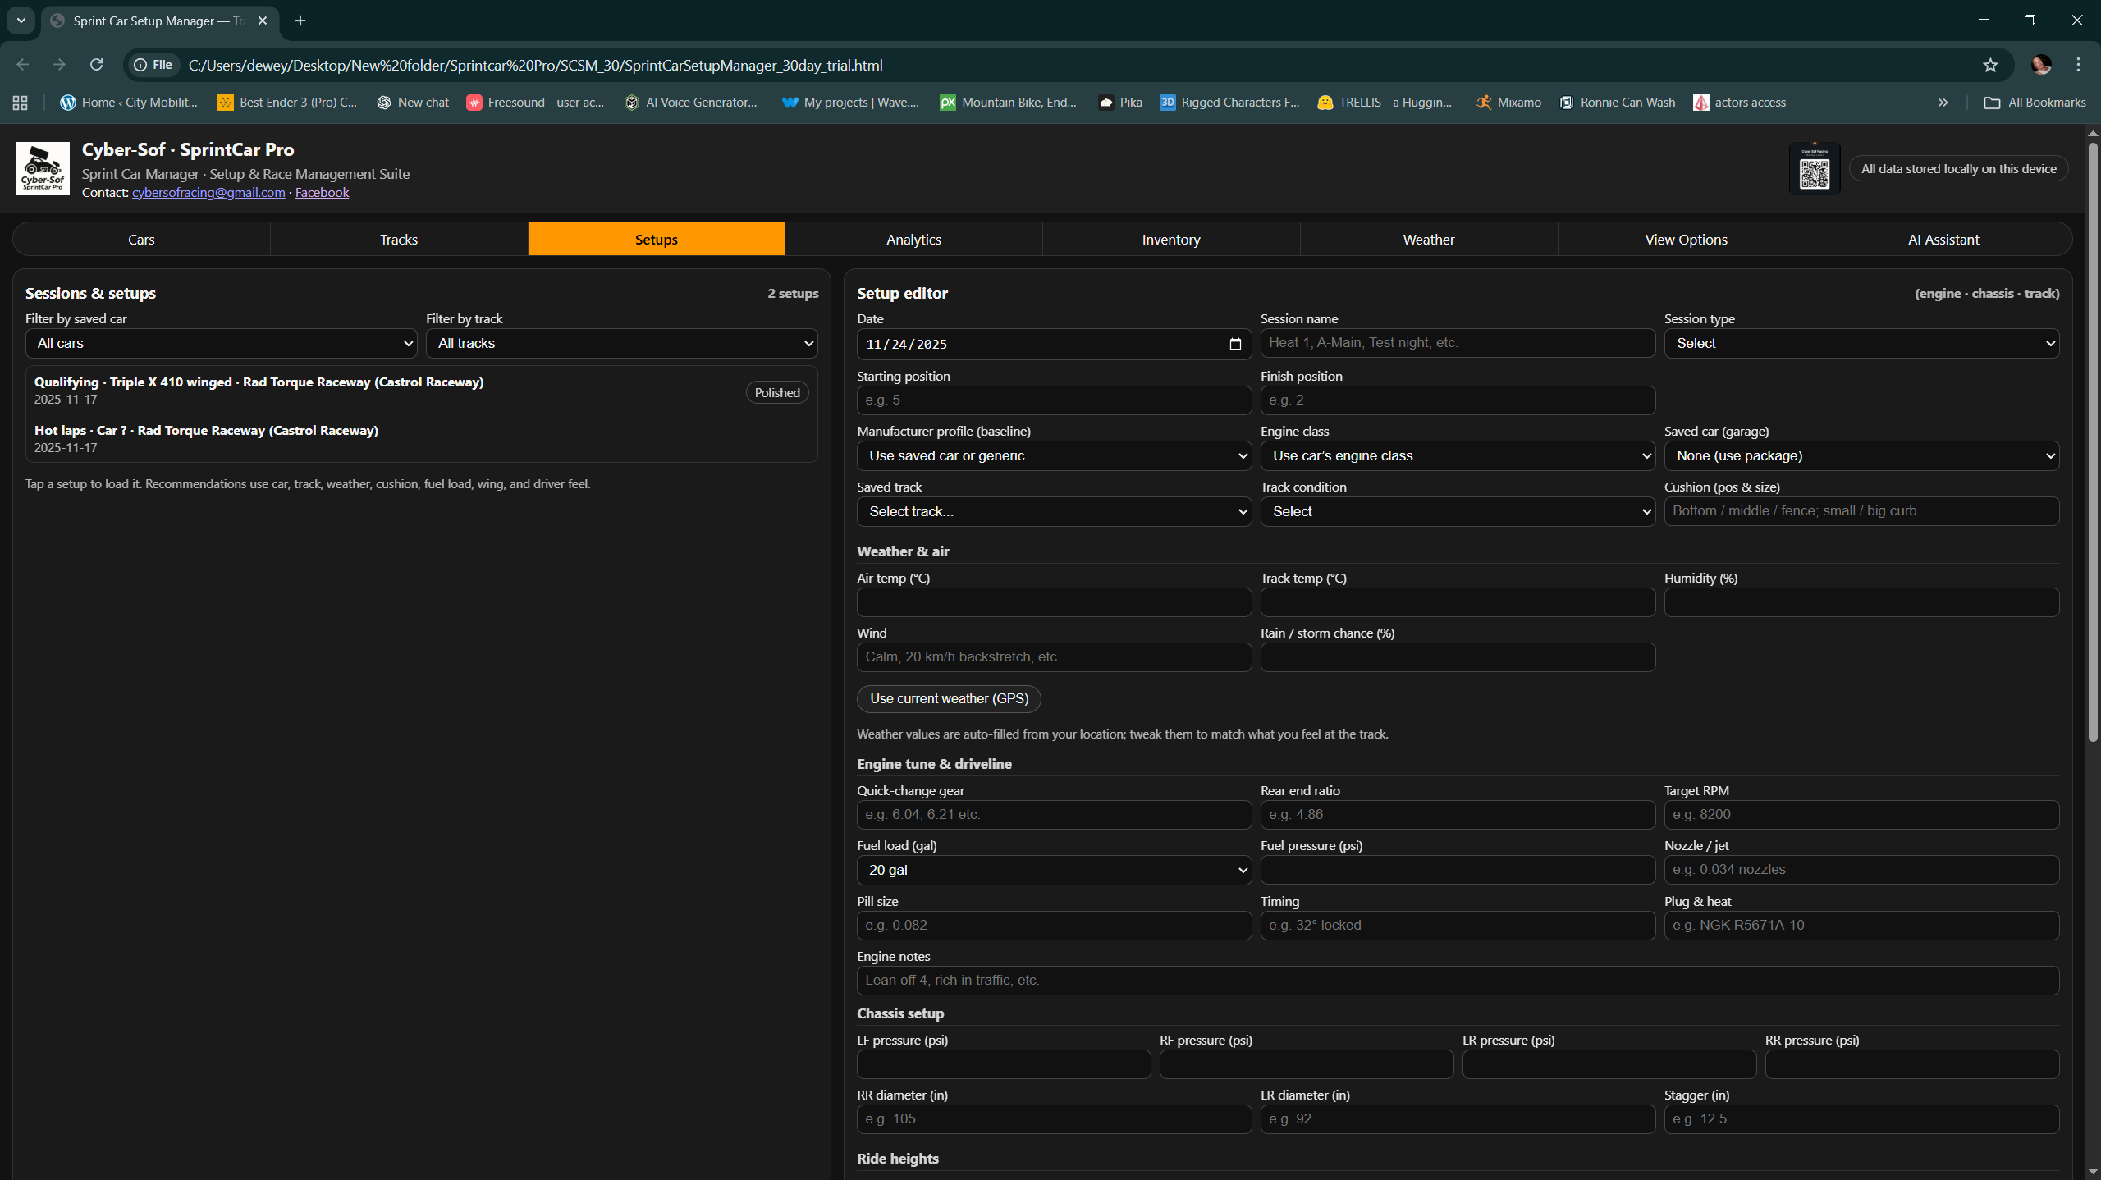The width and height of the screenshot is (2101, 1180).
Task: Load the Hot laps Car ? setup
Action: 422,438
